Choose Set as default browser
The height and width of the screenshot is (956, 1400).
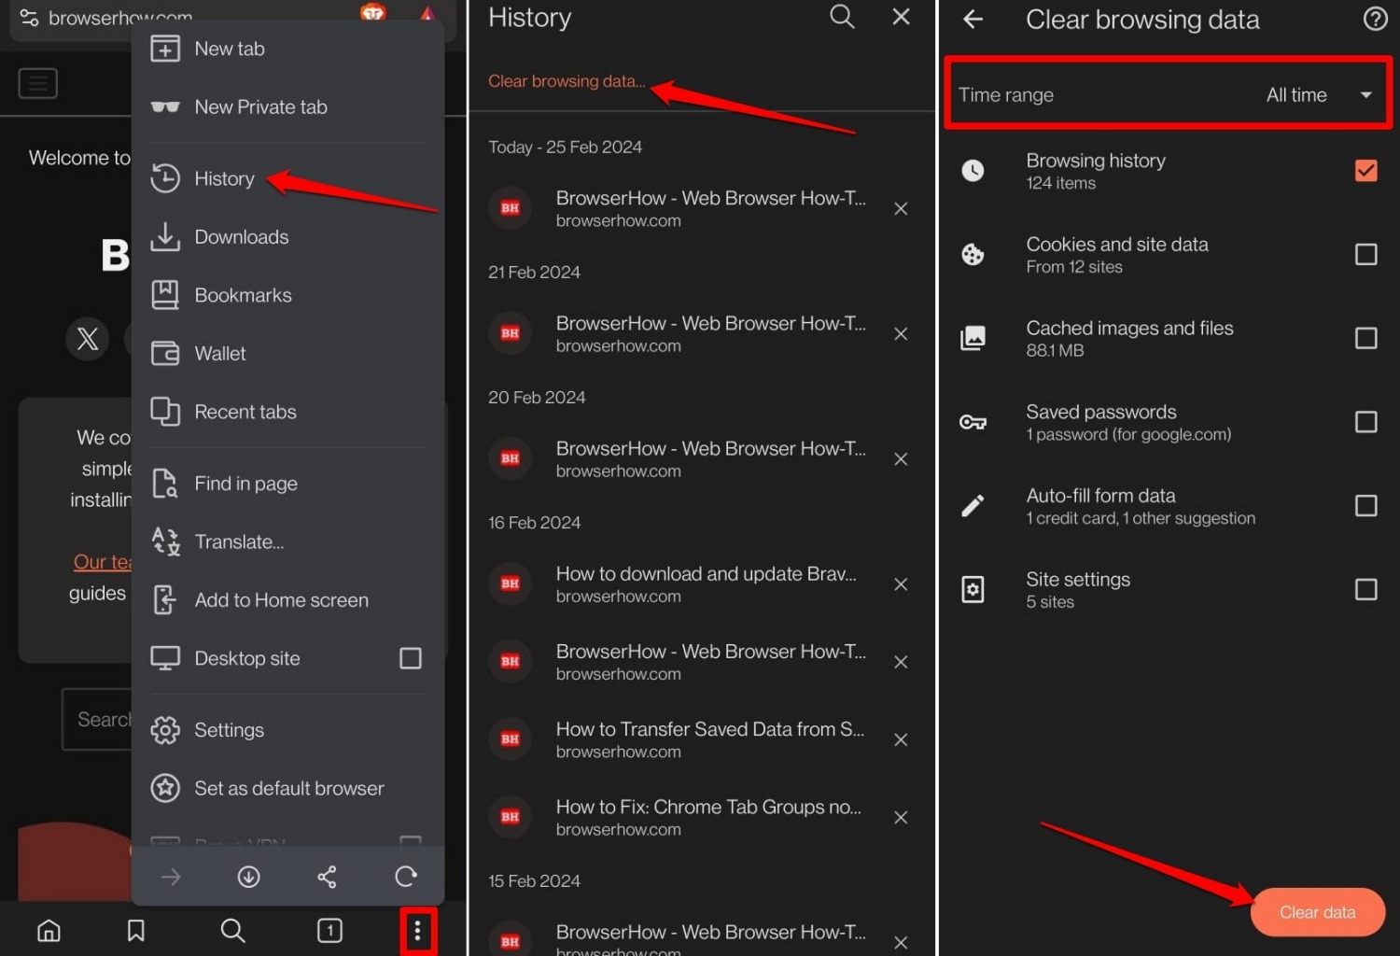[287, 788]
